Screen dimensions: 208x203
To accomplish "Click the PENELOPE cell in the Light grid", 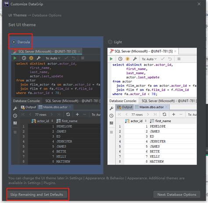I will [x=173, y=126].
